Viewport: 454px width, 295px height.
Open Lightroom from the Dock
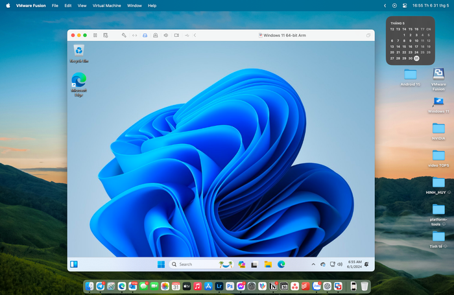coord(219,286)
